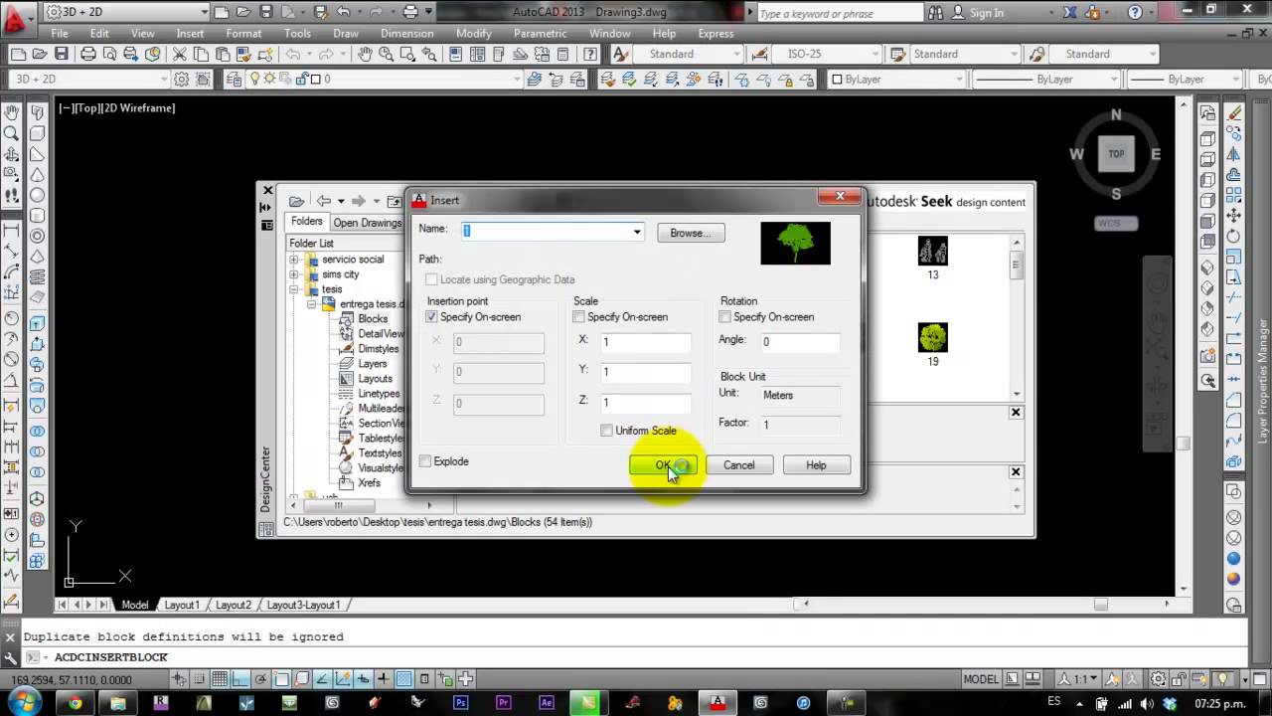
Task: Switch to Open Drawings tab in DesignCenter
Action: click(367, 223)
